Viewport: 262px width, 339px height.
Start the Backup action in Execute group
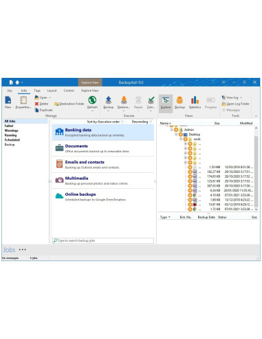point(109,102)
